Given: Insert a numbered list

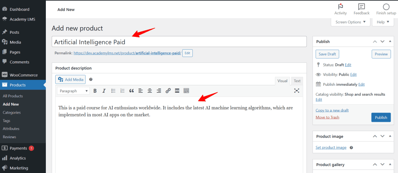Looking at the screenshot, I should (x=122, y=91).
